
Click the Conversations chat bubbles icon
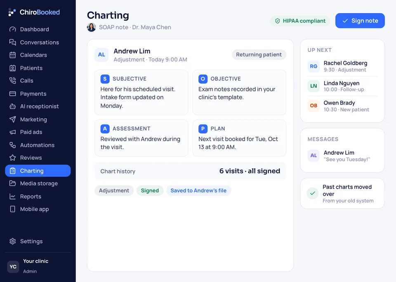pyautogui.click(x=13, y=42)
